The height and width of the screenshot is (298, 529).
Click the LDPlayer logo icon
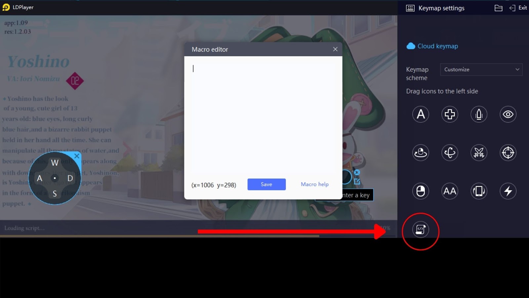pos(6,7)
